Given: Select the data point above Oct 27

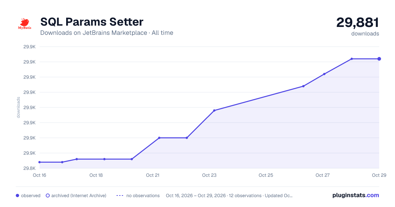Looking at the screenshot, I should point(324,74).
